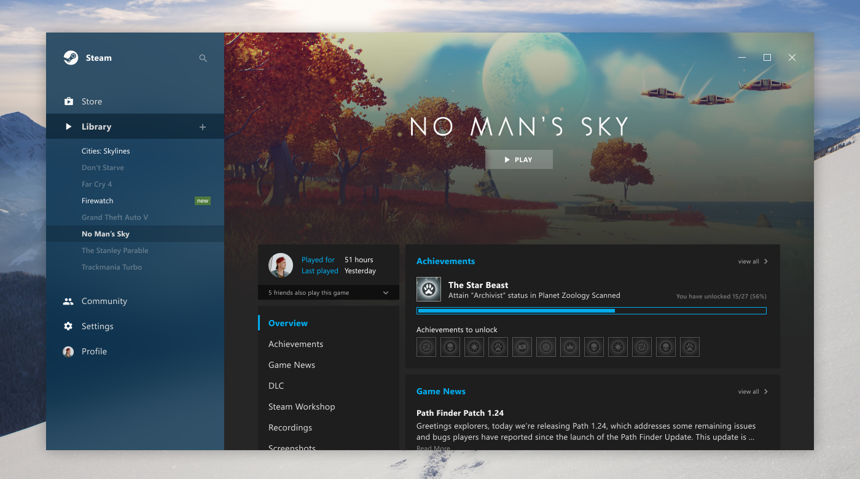Open Community via the people icon
860x479 pixels.
tap(68, 302)
